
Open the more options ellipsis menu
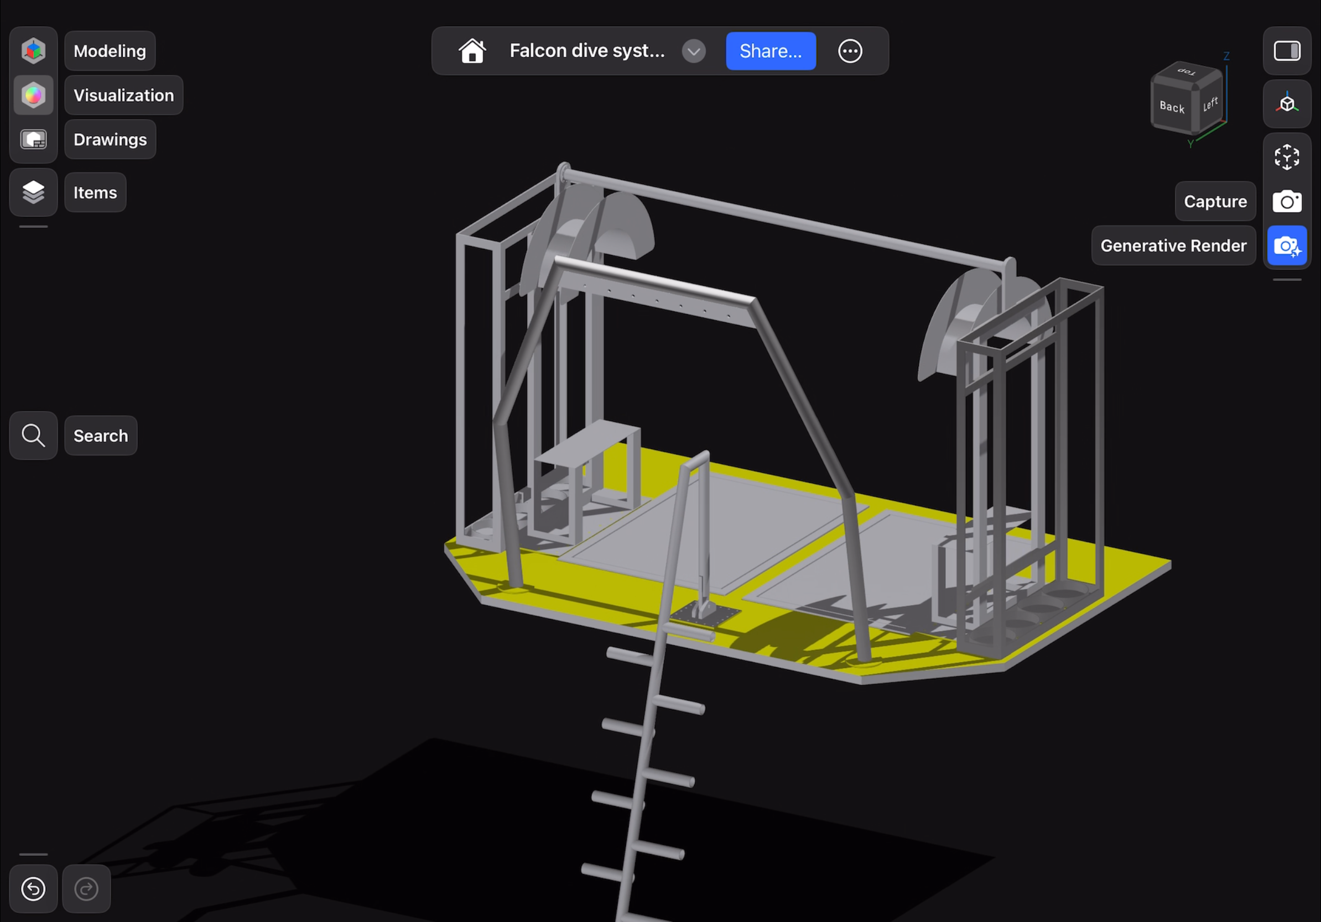point(849,51)
